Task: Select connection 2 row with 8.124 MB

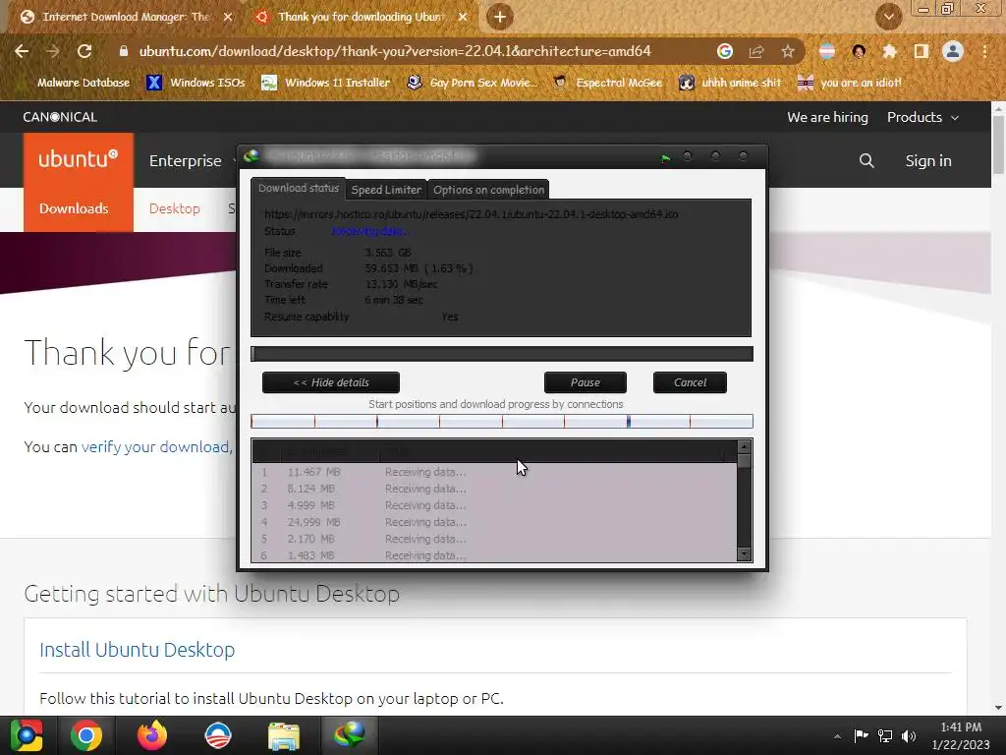Action: (494, 489)
